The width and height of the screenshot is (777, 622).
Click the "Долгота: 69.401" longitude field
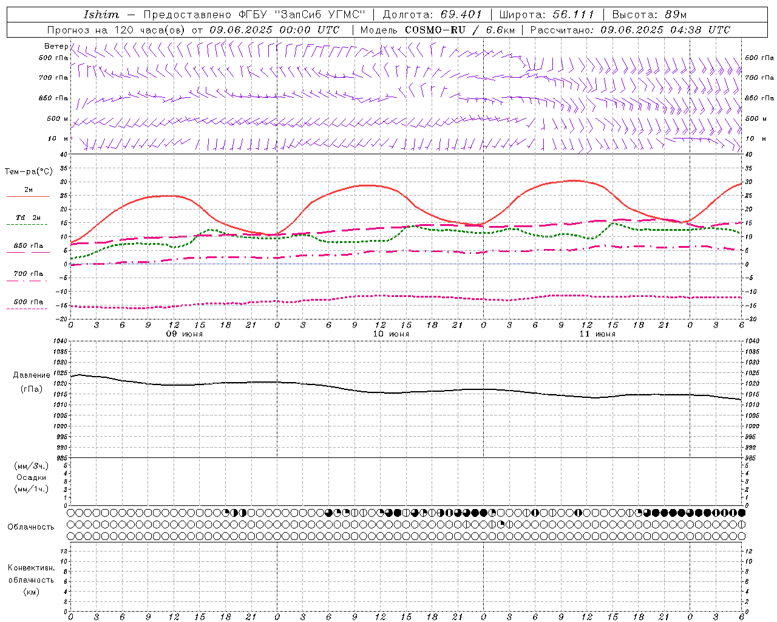pyautogui.click(x=432, y=15)
